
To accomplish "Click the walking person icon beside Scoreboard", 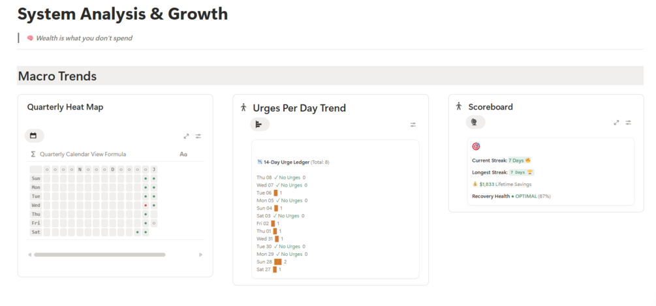I will [x=458, y=106].
